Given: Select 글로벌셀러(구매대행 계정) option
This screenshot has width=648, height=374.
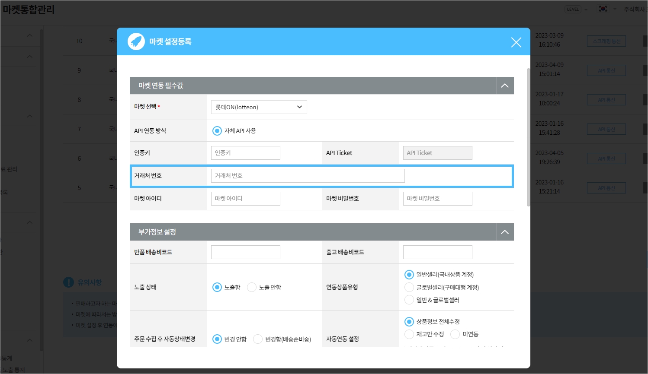Looking at the screenshot, I should click(x=409, y=288).
